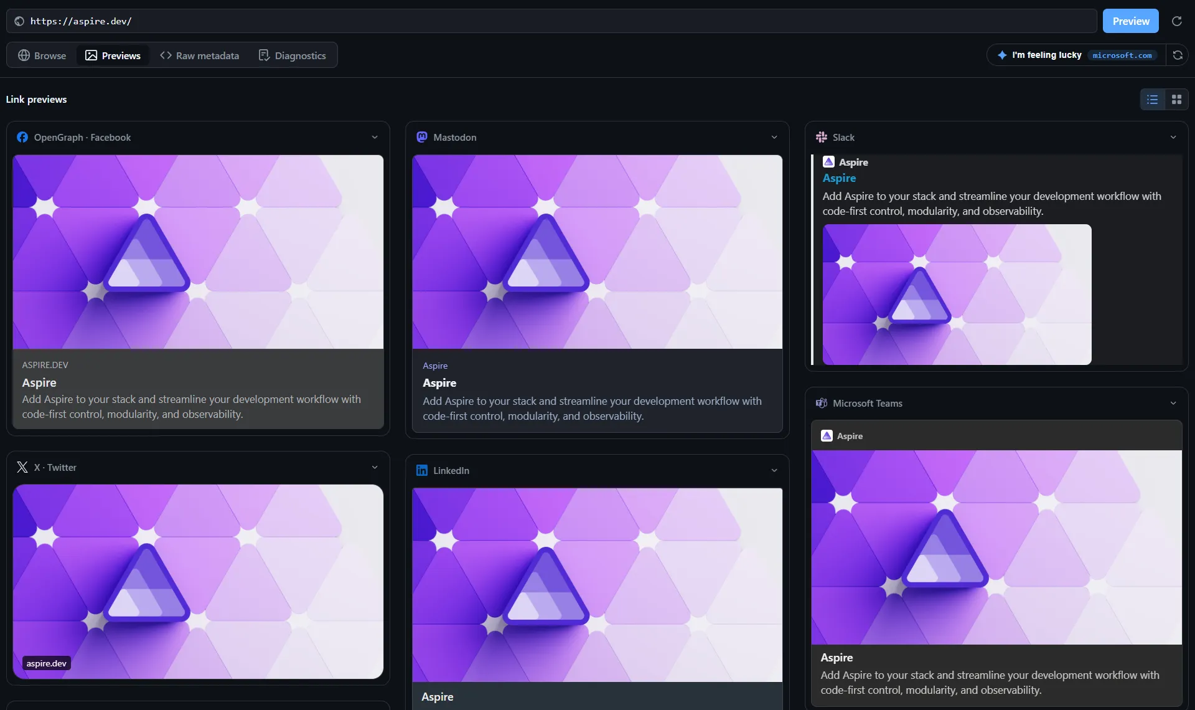Click the Mastodon logo icon
The width and height of the screenshot is (1195, 710).
[422, 137]
